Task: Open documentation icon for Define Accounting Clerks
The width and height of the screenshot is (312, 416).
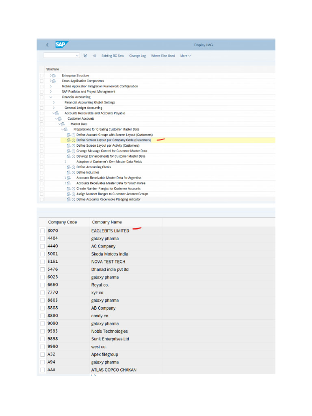Action: (69, 167)
